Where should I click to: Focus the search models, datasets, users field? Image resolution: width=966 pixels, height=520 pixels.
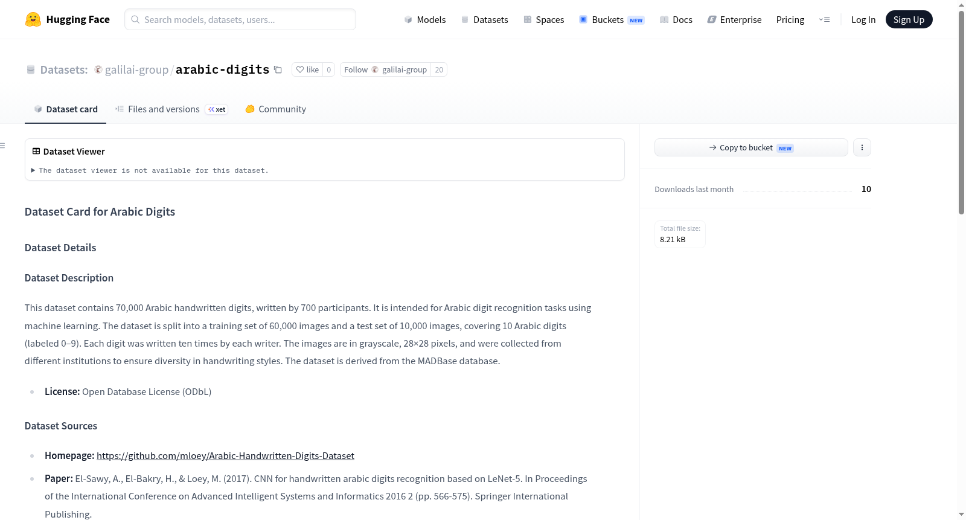tap(240, 19)
